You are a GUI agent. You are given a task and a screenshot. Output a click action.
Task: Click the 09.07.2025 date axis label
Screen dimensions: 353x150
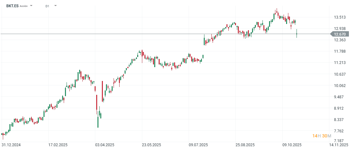point(198,145)
